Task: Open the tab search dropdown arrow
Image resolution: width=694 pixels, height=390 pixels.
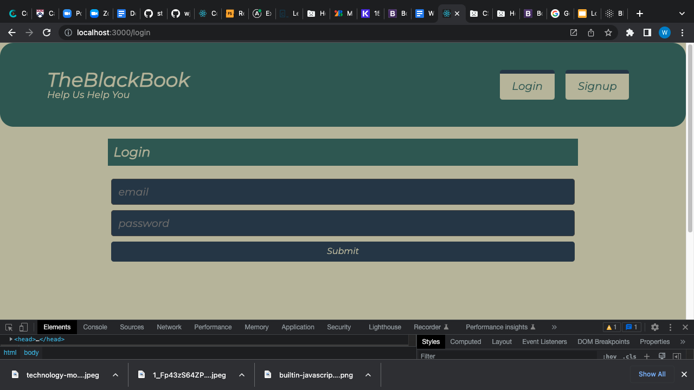Action: click(682, 14)
